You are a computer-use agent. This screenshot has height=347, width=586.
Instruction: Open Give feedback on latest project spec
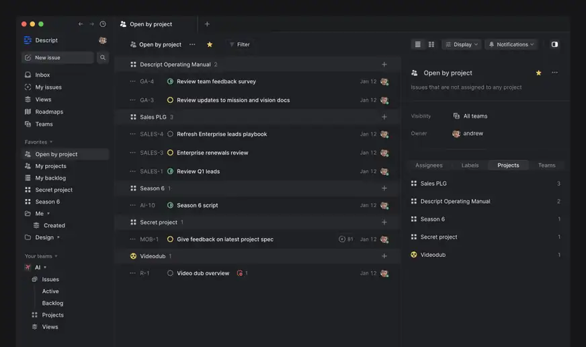pos(225,239)
